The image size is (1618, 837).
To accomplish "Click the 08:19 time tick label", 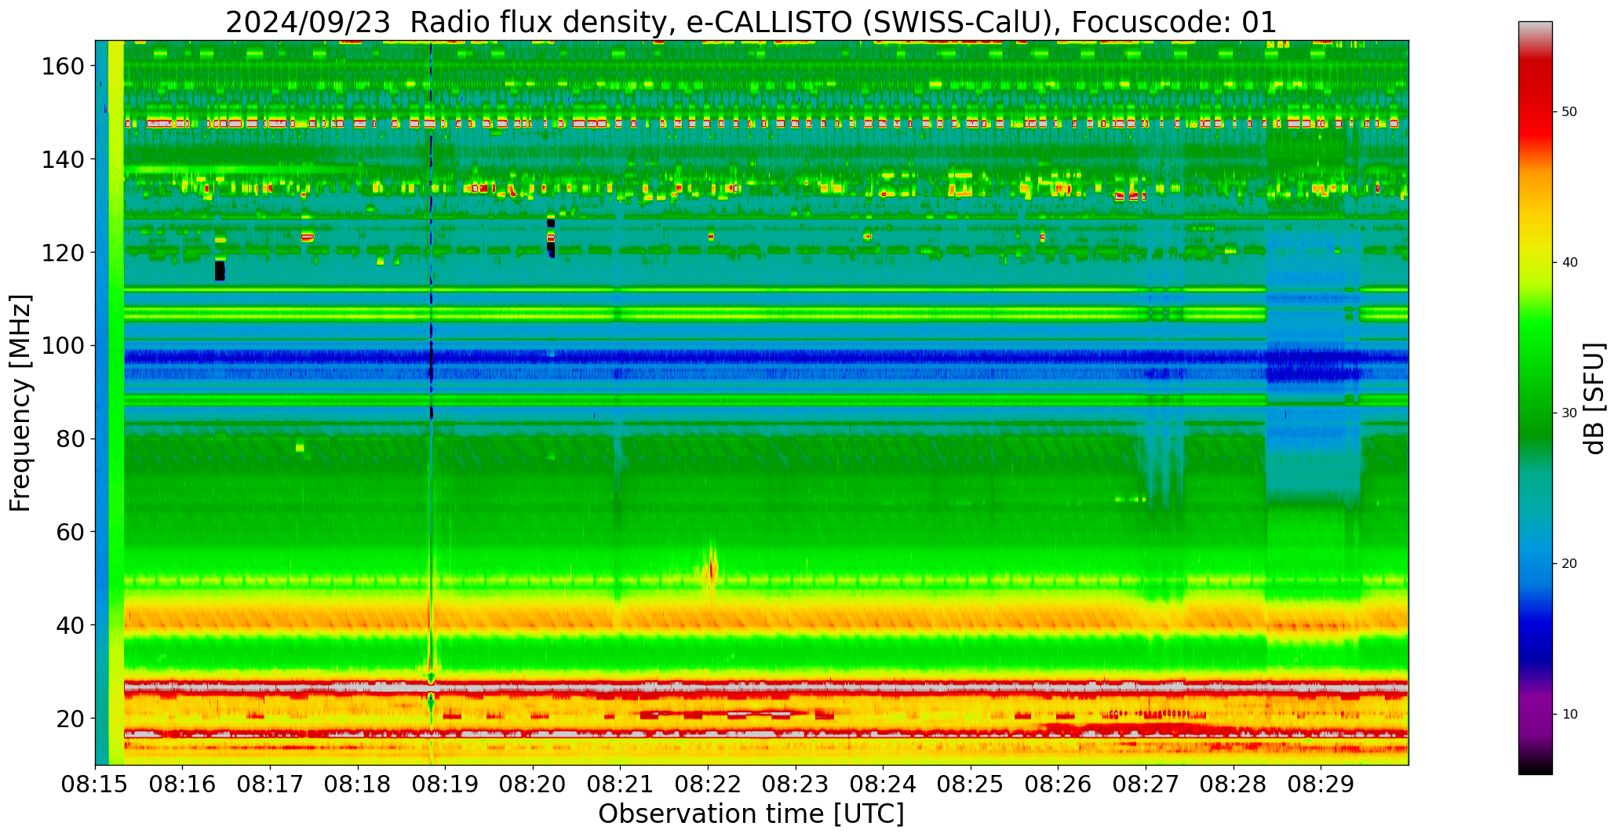I will click(446, 784).
